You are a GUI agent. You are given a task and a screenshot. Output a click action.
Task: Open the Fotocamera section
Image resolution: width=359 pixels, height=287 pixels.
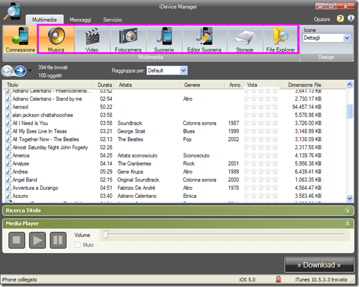(x=128, y=39)
